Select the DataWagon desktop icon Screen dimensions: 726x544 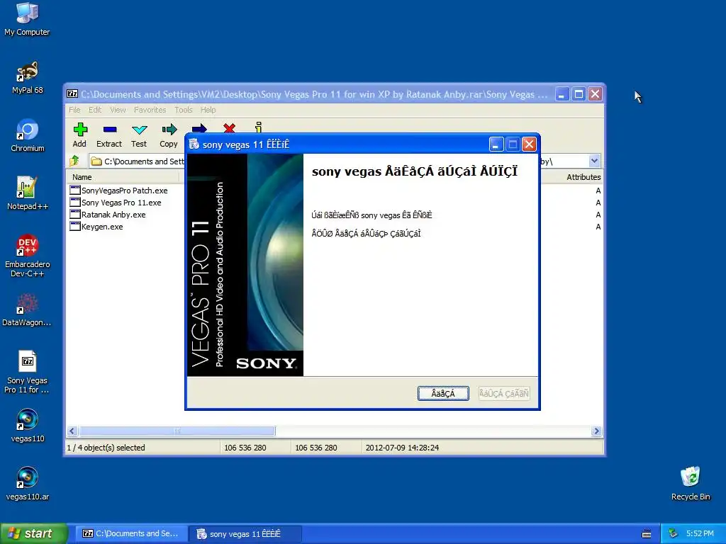point(27,310)
